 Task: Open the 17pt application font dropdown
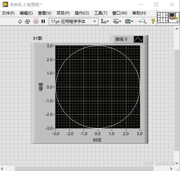click(x=73, y=21)
